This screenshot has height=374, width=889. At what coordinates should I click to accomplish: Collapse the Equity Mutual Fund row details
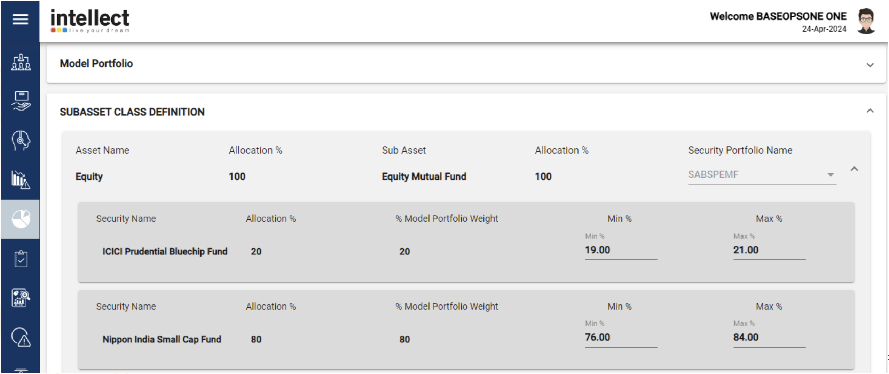855,169
